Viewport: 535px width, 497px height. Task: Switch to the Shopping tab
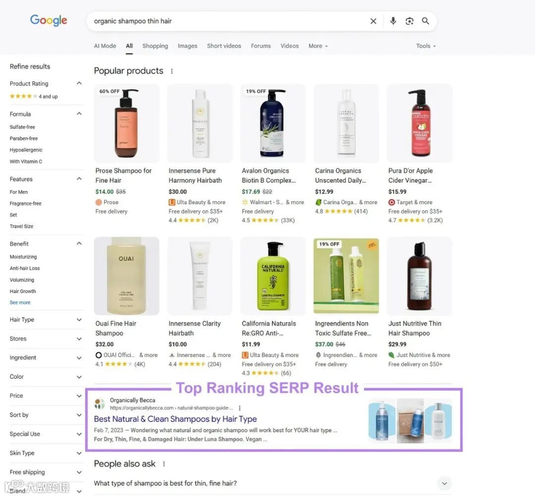pyautogui.click(x=155, y=46)
